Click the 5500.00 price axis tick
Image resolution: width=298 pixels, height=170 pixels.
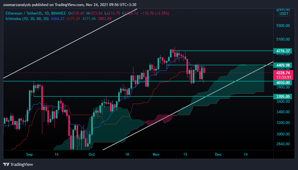point(283,26)
